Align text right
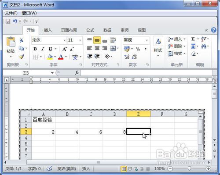Image resolution: width=220 pixels, height=175 pixels. point(105,48)
